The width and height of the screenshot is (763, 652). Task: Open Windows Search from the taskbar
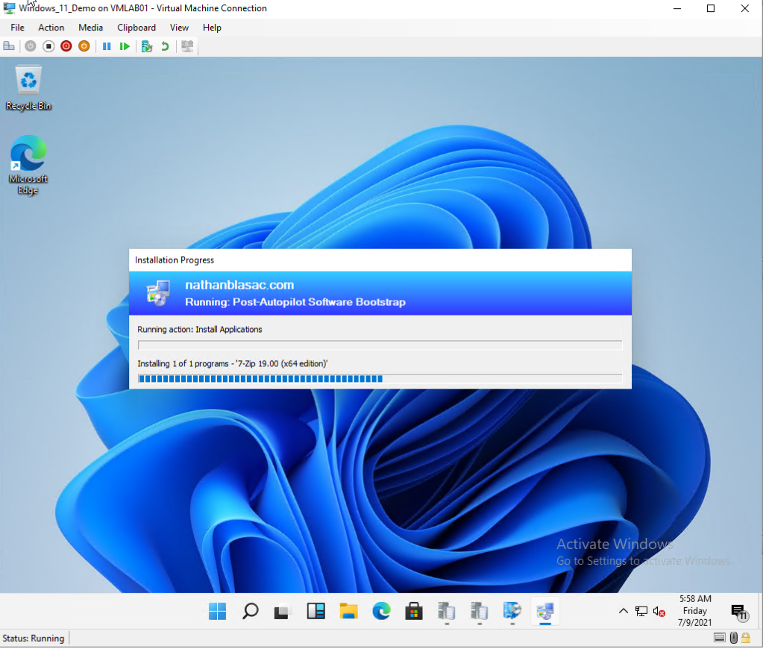tap(249, 611)
